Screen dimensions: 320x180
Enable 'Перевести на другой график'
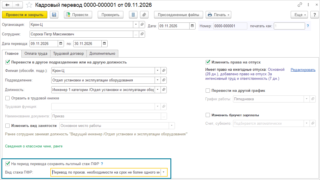pos(208,91)
